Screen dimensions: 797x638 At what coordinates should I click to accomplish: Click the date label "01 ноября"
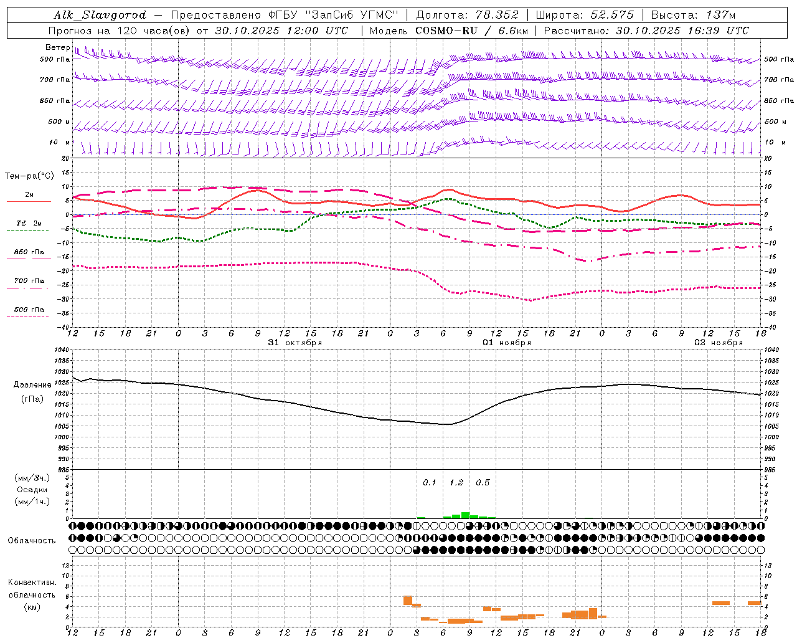[x=507, y=343]
